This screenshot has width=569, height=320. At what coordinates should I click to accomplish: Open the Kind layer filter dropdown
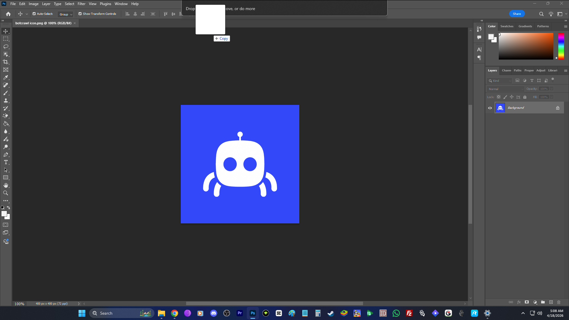tap(500, 81)
